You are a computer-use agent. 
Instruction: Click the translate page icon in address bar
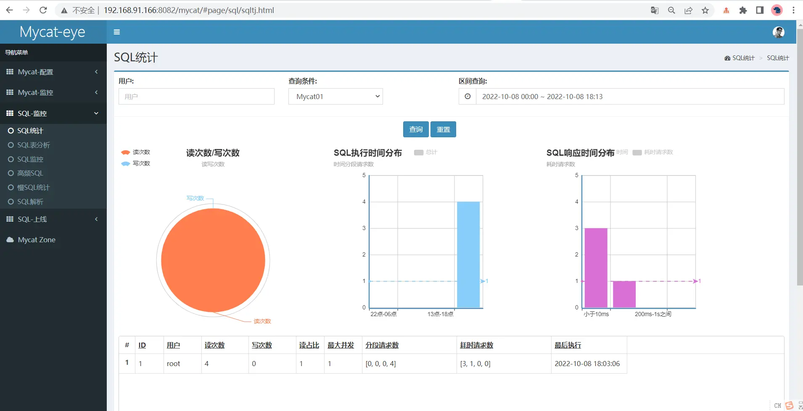pos(655,10)
